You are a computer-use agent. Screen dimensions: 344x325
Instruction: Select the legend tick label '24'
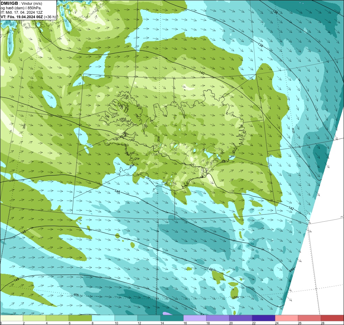pos(277,323)
